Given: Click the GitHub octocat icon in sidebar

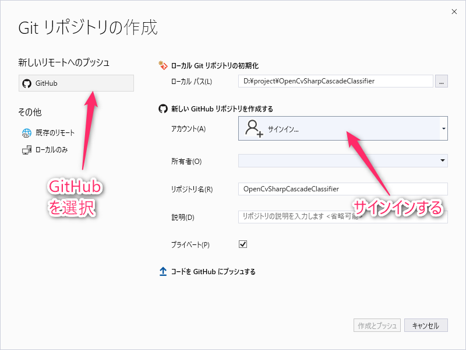Looking at the screenshot, I should [27, 83].
